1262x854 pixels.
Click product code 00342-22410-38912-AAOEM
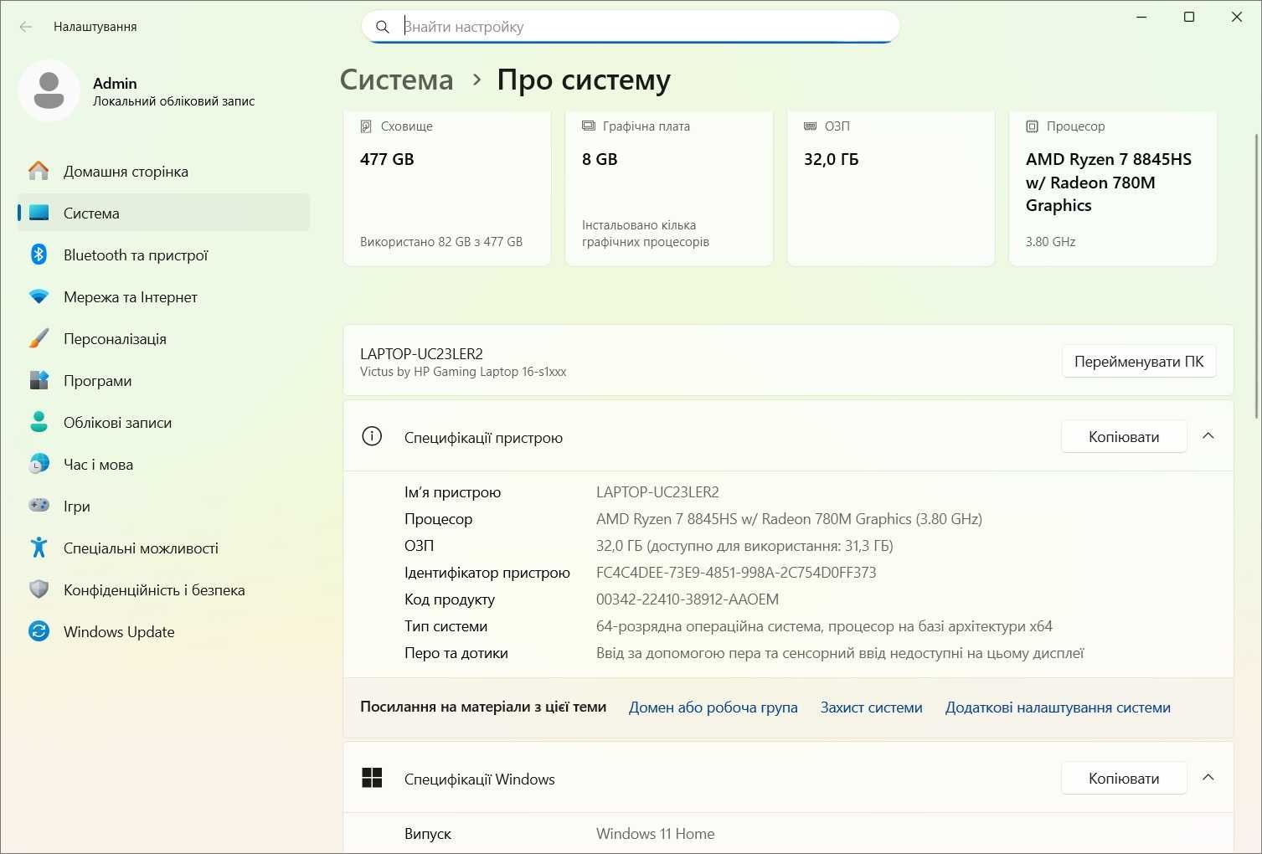[x=688, y=599]
